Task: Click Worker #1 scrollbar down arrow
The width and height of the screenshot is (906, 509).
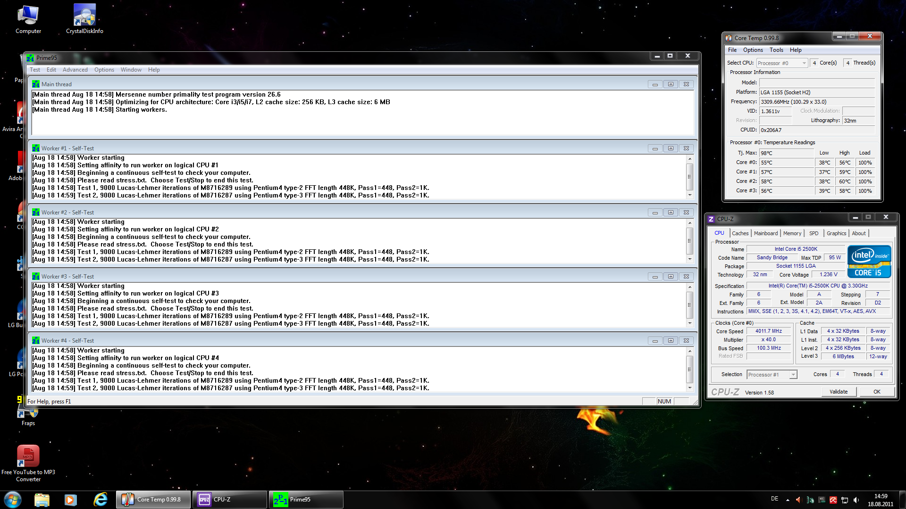Action: point(689,195)
